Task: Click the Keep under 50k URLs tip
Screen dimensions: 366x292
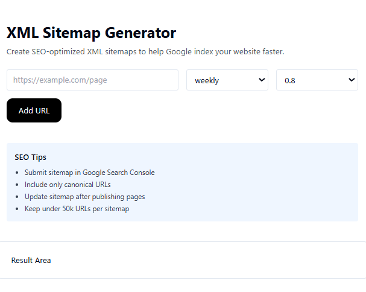Action: pyautogui.click(x=77, y=209)
